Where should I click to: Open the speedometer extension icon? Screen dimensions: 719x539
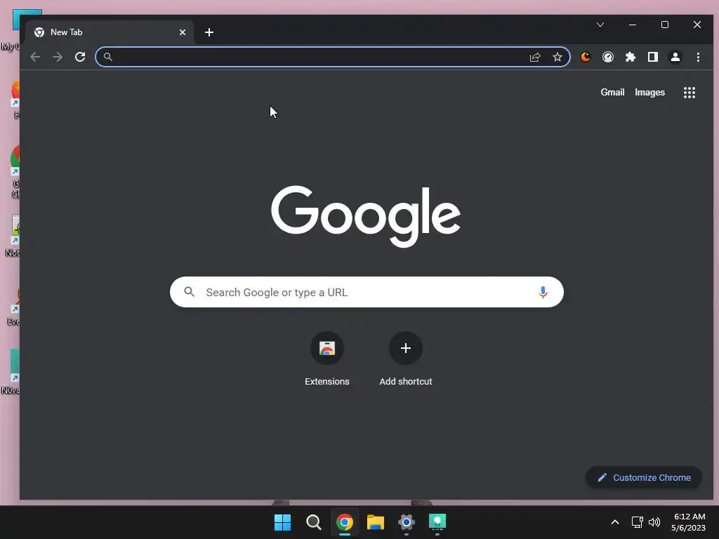tap(608, 57)
